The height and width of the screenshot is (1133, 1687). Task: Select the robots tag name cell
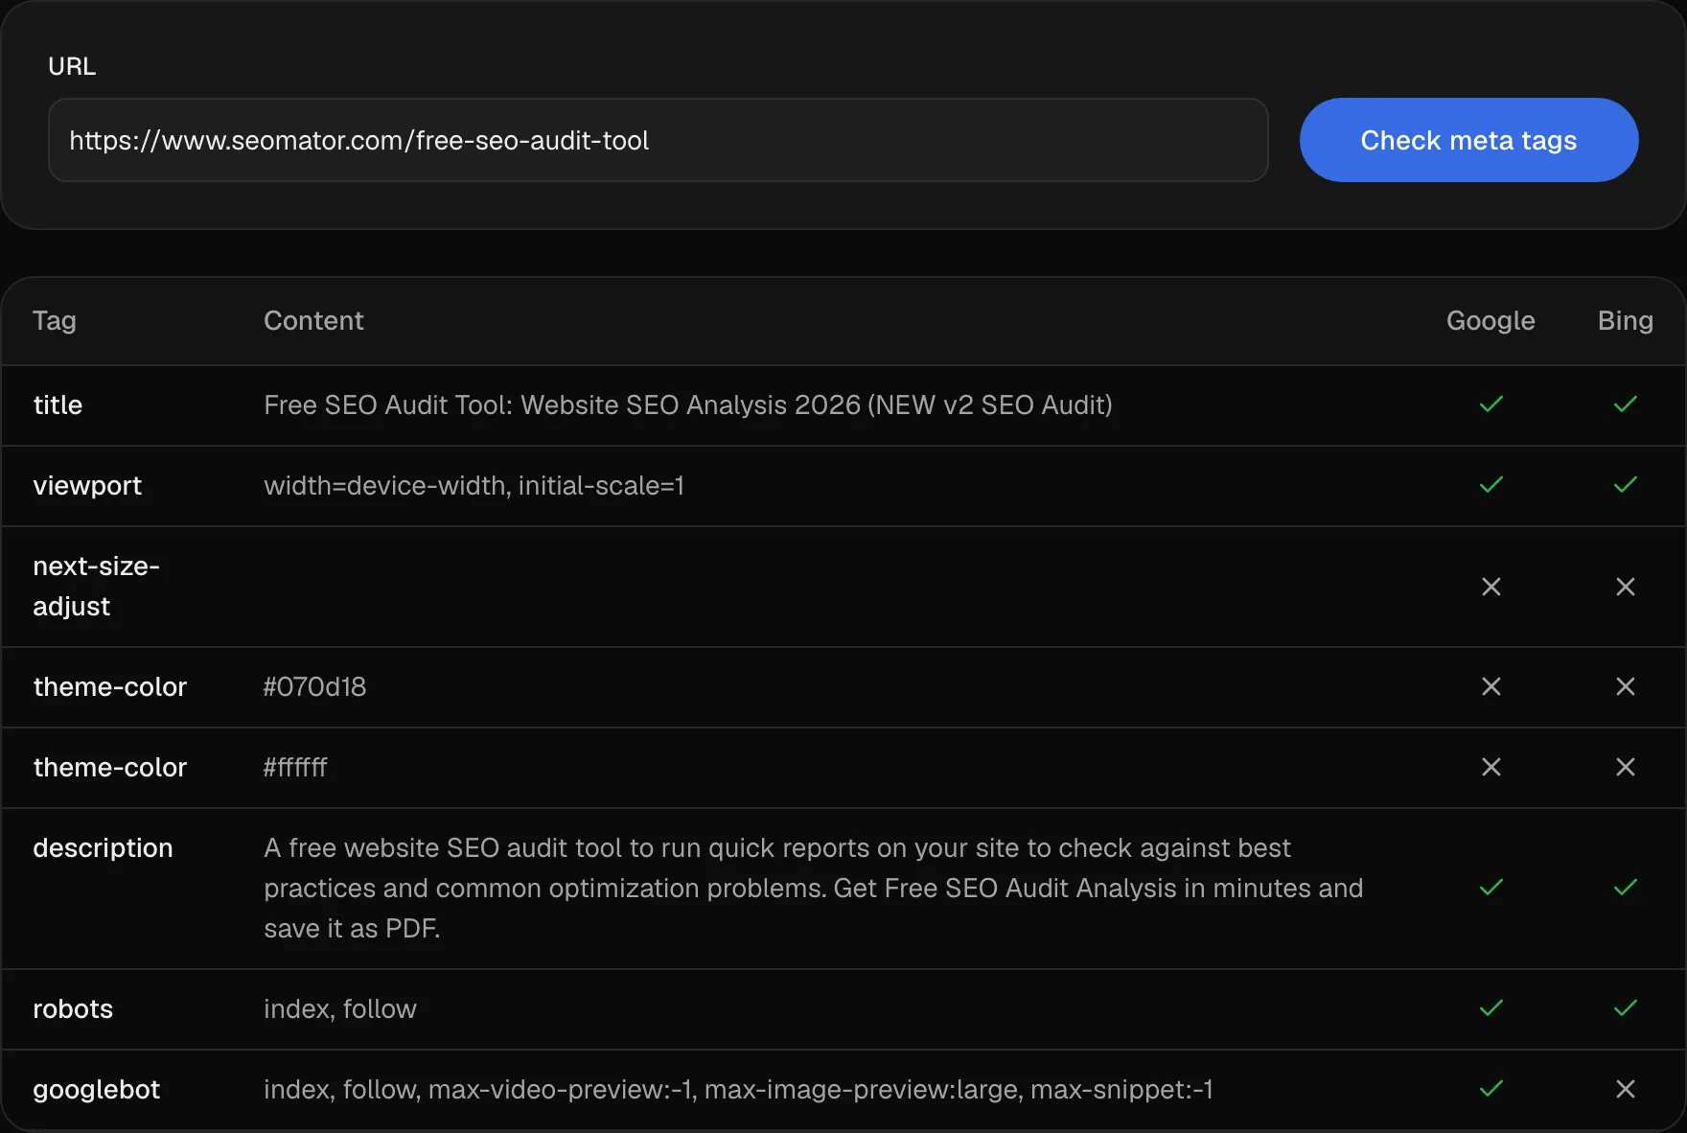pos(73,1009)
